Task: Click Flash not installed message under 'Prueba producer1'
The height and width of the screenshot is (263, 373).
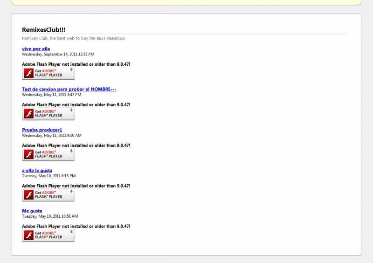Action: pos(76,145)
